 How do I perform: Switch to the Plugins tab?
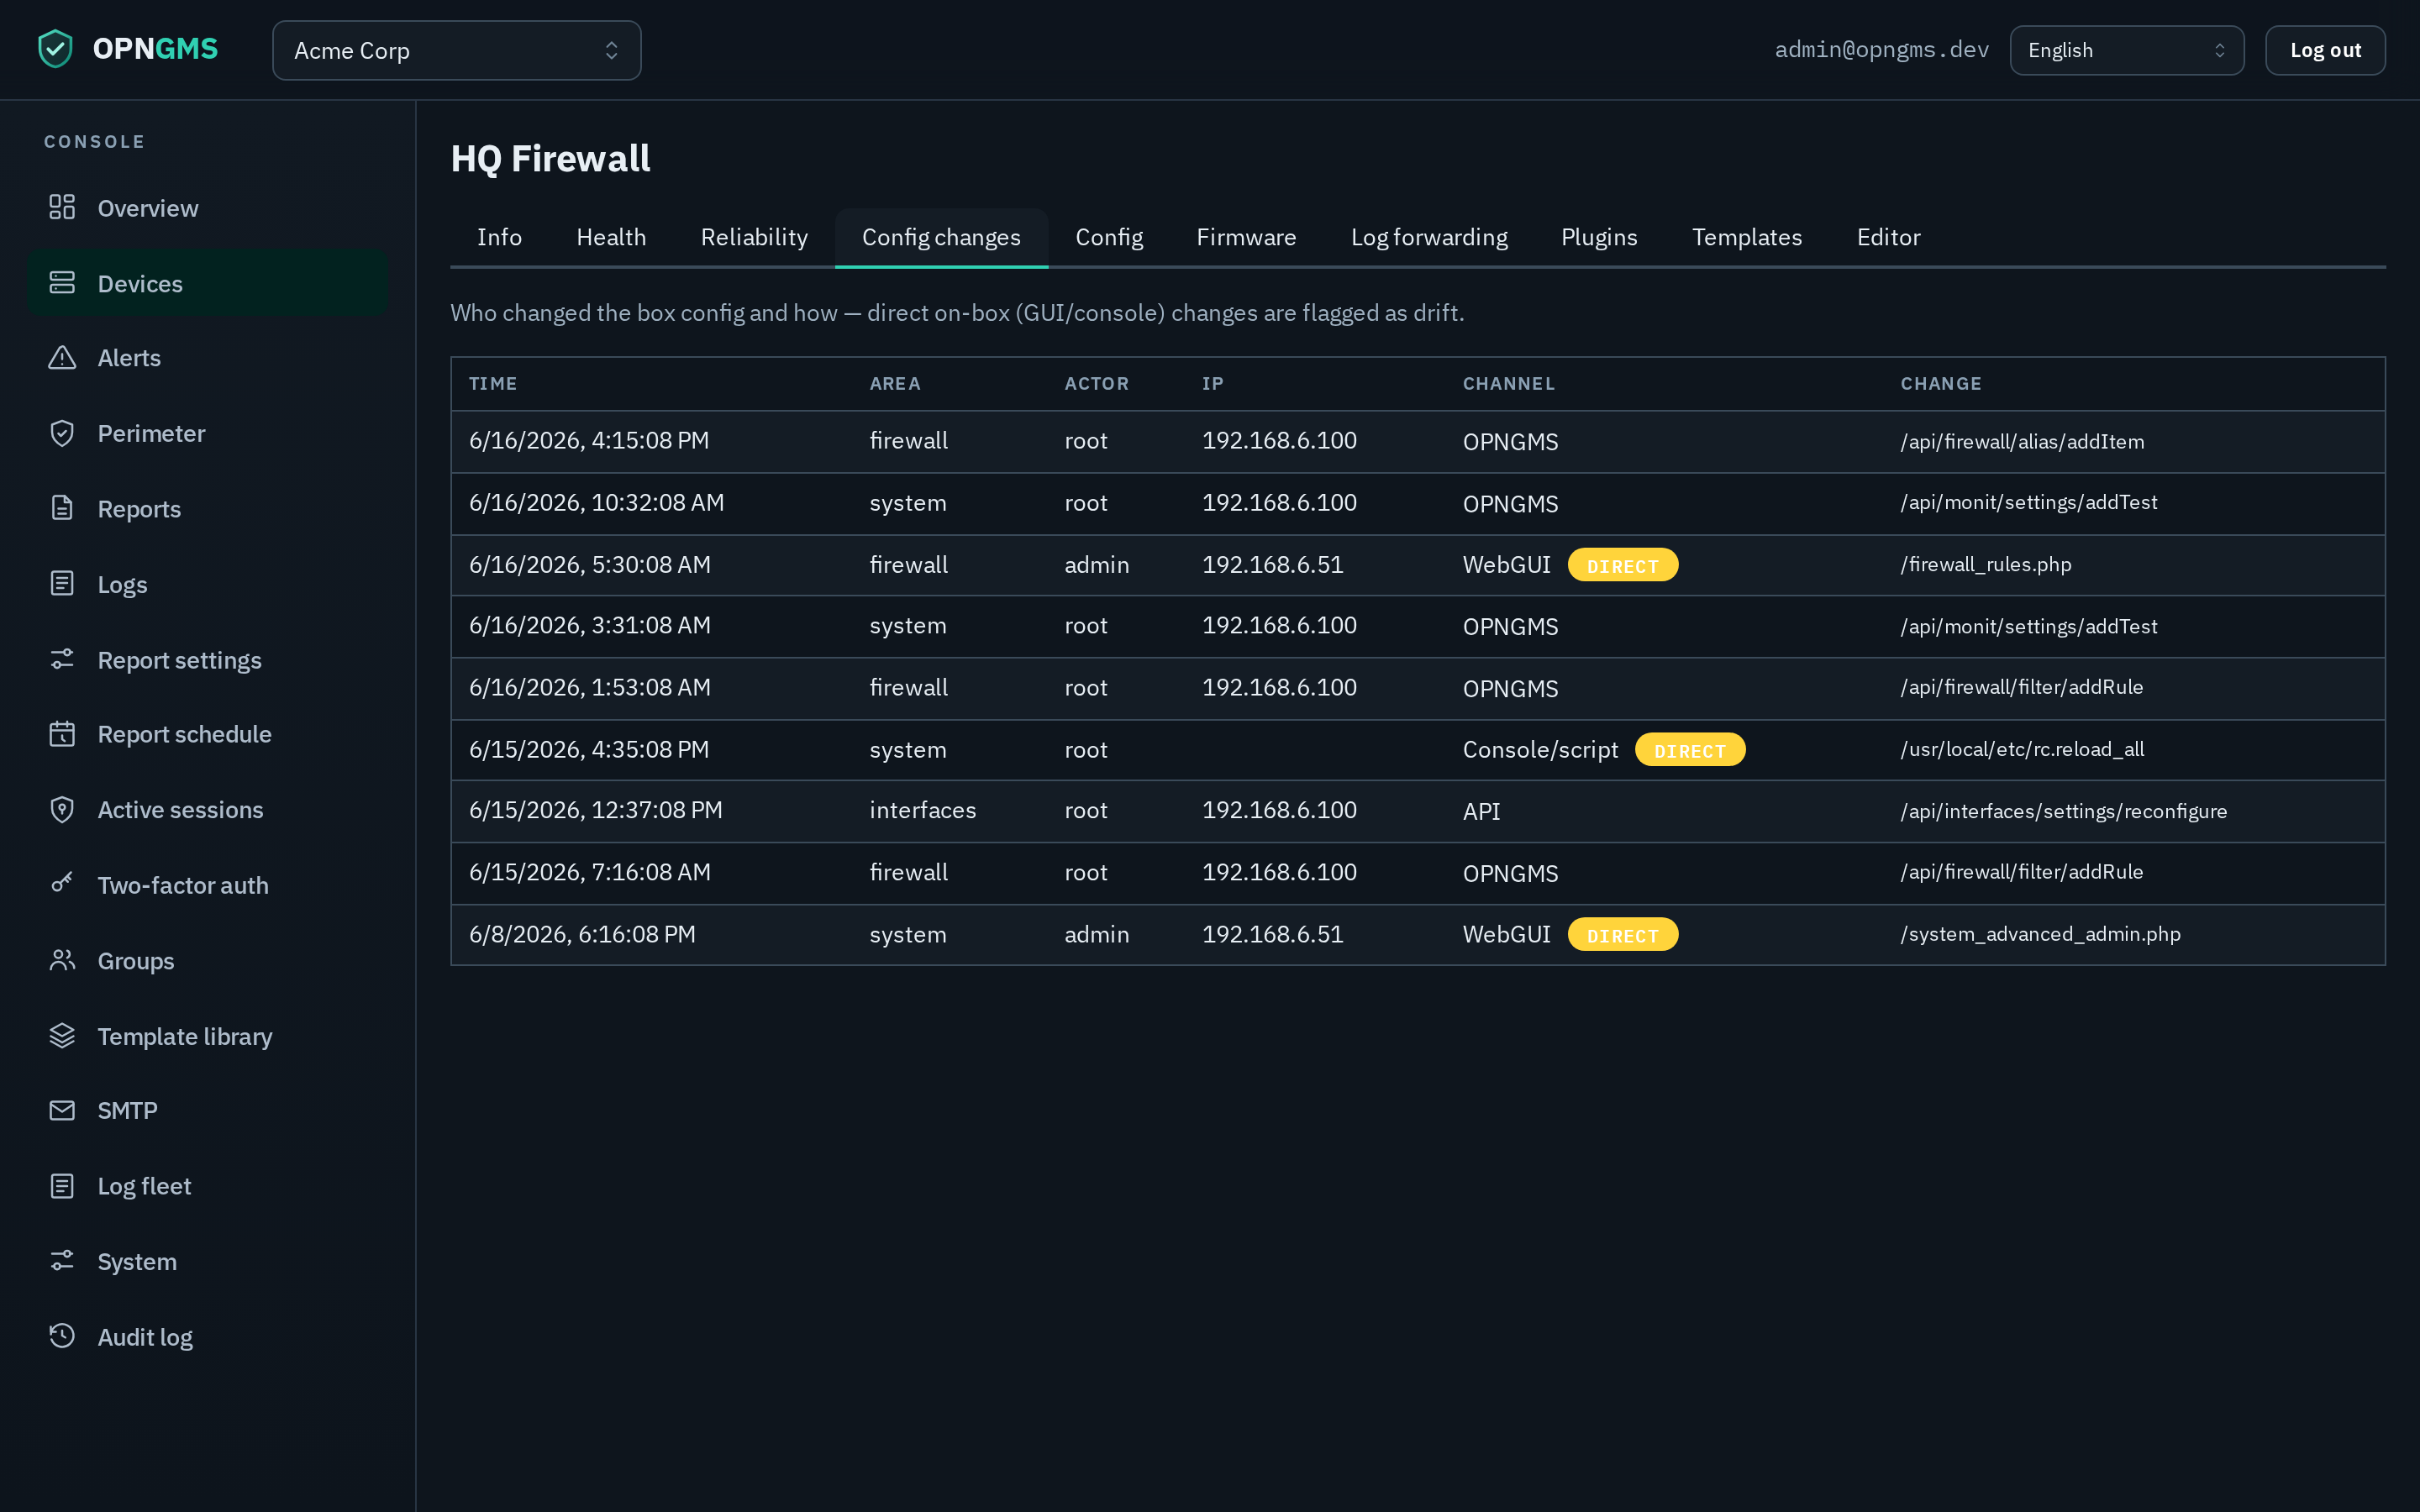point(1599,237)
